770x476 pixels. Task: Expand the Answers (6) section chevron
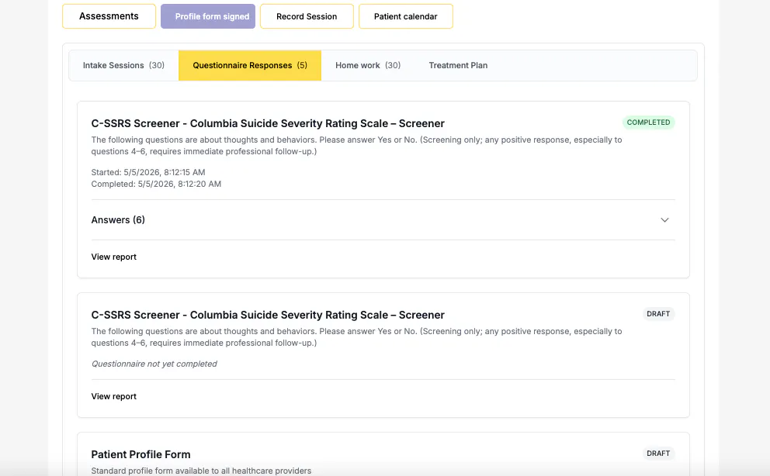click(x=664, y=219)
